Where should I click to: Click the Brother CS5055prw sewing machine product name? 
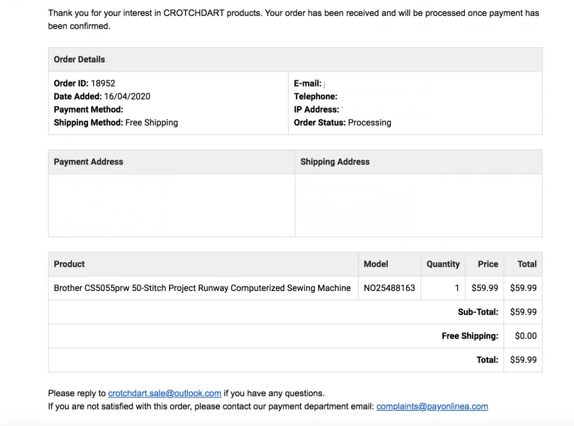202,288
